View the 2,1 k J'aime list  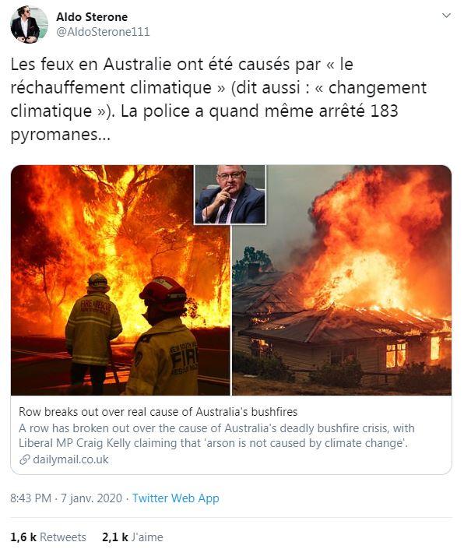pos(132,537)
